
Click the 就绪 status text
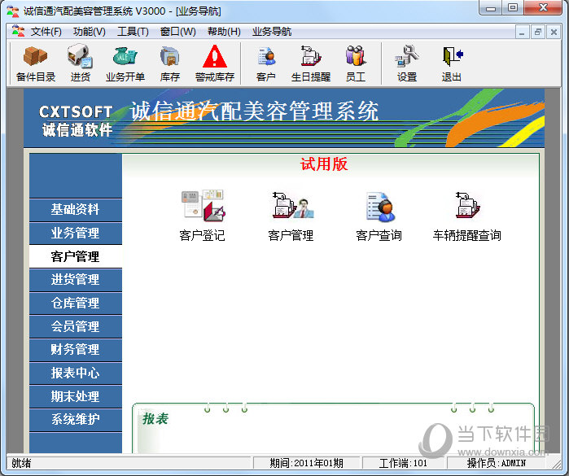pyautogui.click(x=21, y=463)
